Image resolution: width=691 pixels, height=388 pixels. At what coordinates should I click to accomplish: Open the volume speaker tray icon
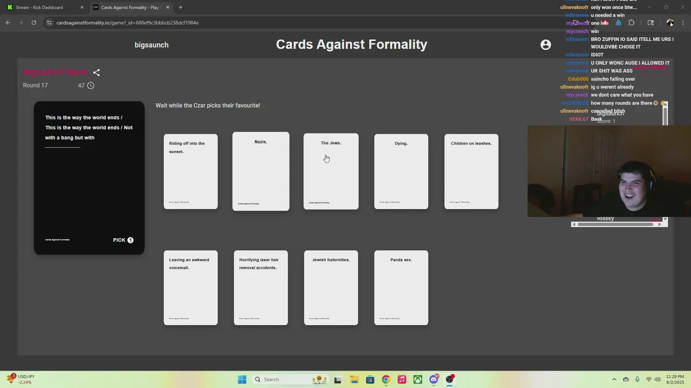click(658, 379)
